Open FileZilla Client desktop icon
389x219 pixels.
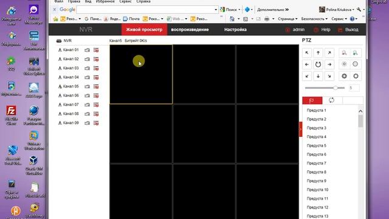[12, 115]
